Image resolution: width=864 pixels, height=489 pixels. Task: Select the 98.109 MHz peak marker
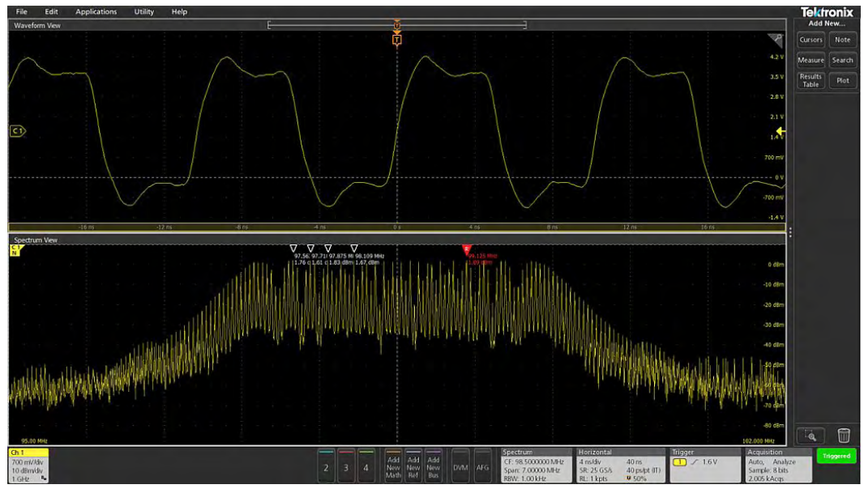pyautogui.click(x=354, y=249)
